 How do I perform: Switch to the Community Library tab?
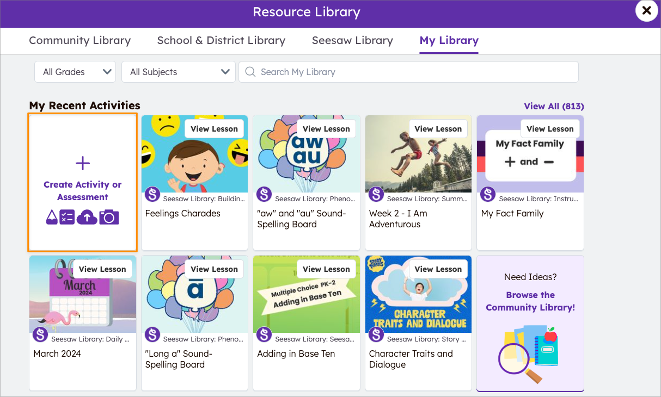point(79,40)
